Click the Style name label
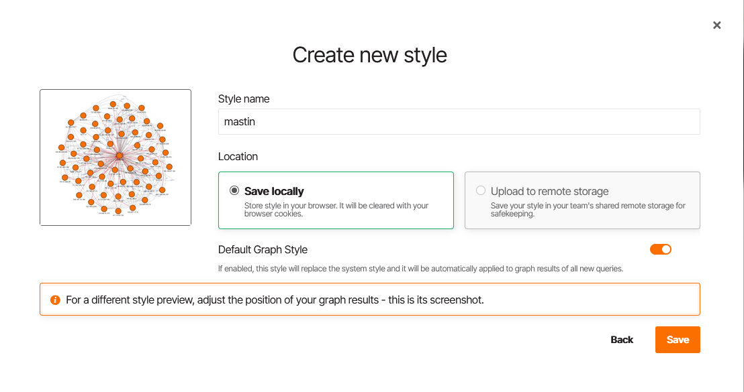This screenshot has height=392, width=744. [244, 99]
